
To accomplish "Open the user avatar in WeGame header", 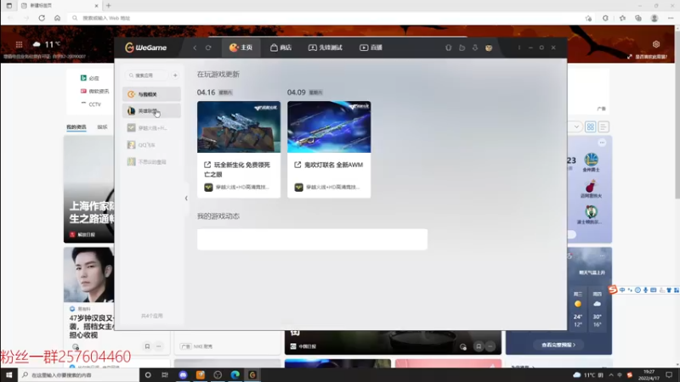I will pyautogui.click(x=489, y=48).
